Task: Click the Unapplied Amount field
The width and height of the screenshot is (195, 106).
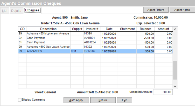Action: click(x=163, y=92)
